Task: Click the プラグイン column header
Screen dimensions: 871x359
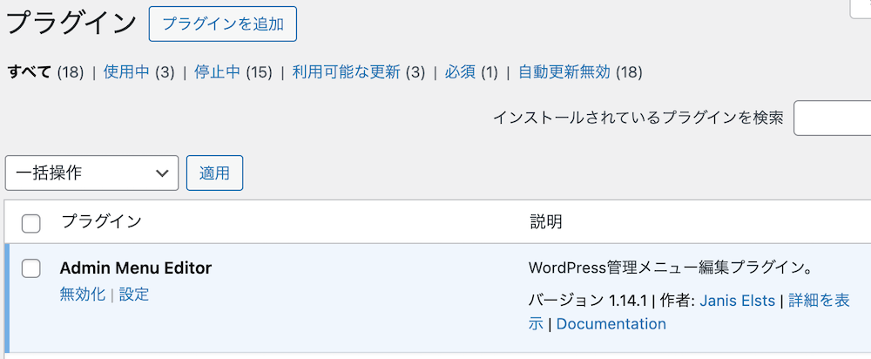Action: point(101,221)
